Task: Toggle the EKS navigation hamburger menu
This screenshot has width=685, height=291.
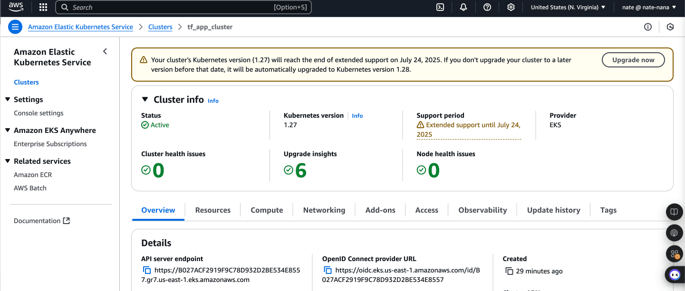Action: [15, 27]
